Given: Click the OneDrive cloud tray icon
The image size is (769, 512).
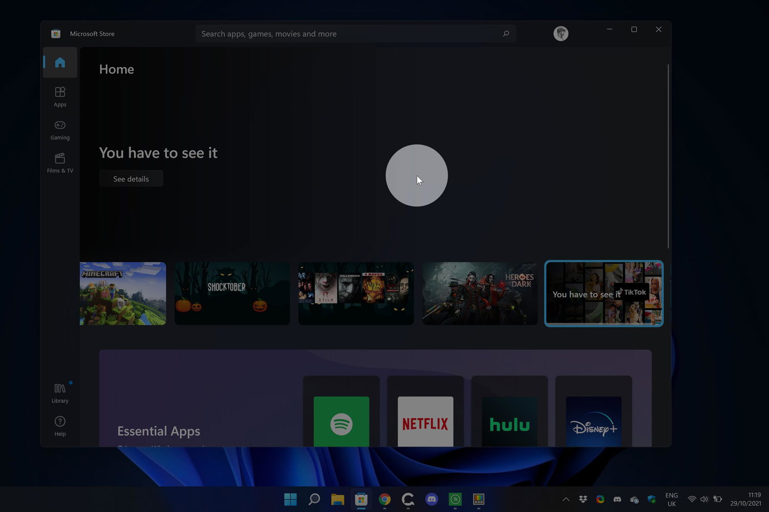Looking at the screenshot, I should [x=635, y=499].
